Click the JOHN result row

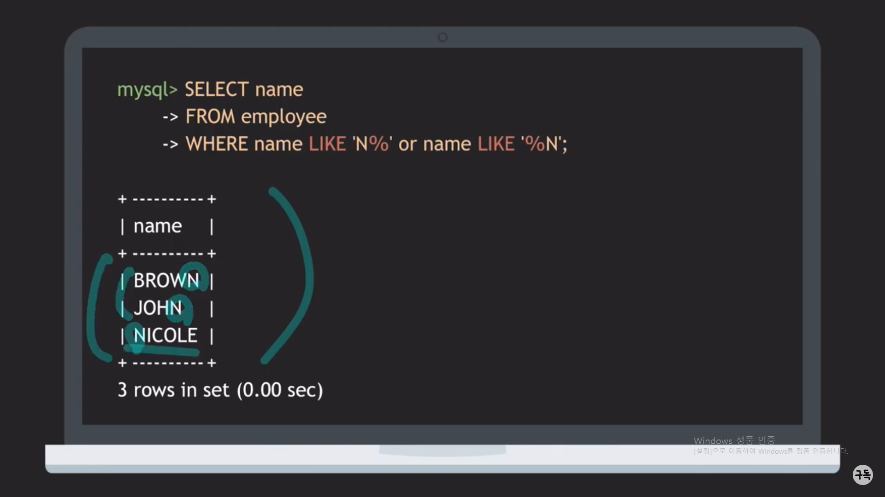click(158, 308)
